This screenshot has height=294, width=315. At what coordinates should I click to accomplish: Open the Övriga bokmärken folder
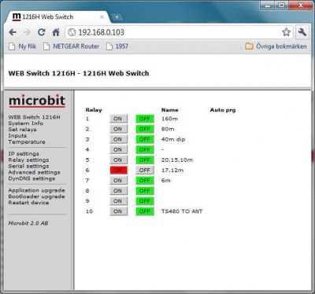point(276,46)
